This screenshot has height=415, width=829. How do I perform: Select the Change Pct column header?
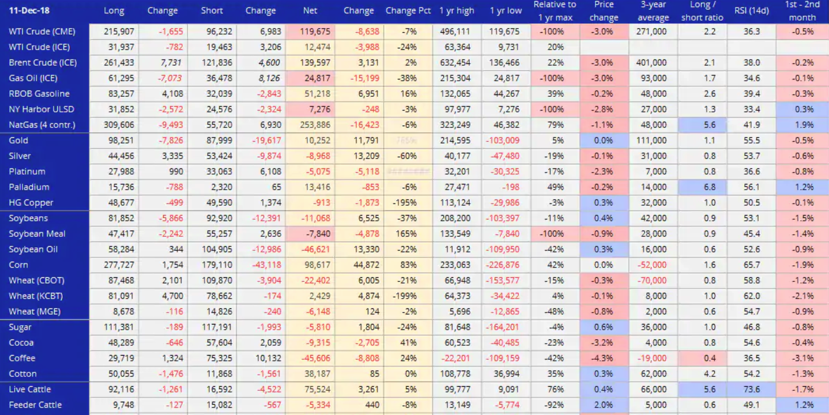click(408, 10)
